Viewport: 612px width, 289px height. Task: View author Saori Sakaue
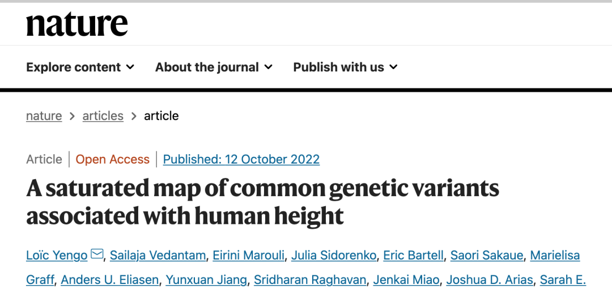(487, 256)
